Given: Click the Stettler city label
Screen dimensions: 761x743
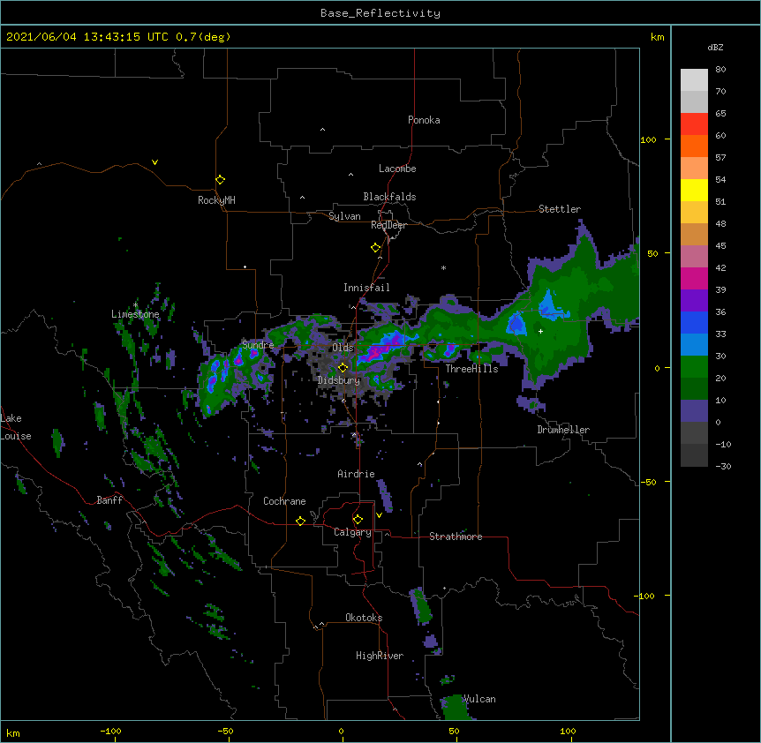Looking at the screenshot, I should (559, 209).
